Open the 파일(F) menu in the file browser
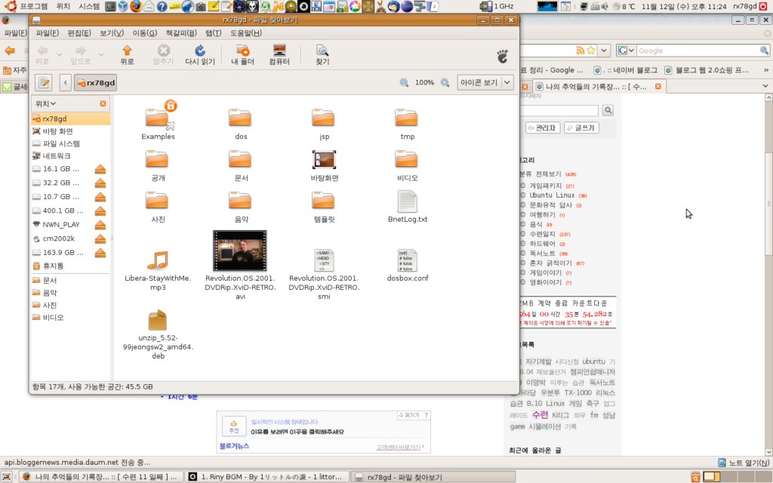Image resolution: width=773 pixels, height=483 pixels. coord(48,32)
